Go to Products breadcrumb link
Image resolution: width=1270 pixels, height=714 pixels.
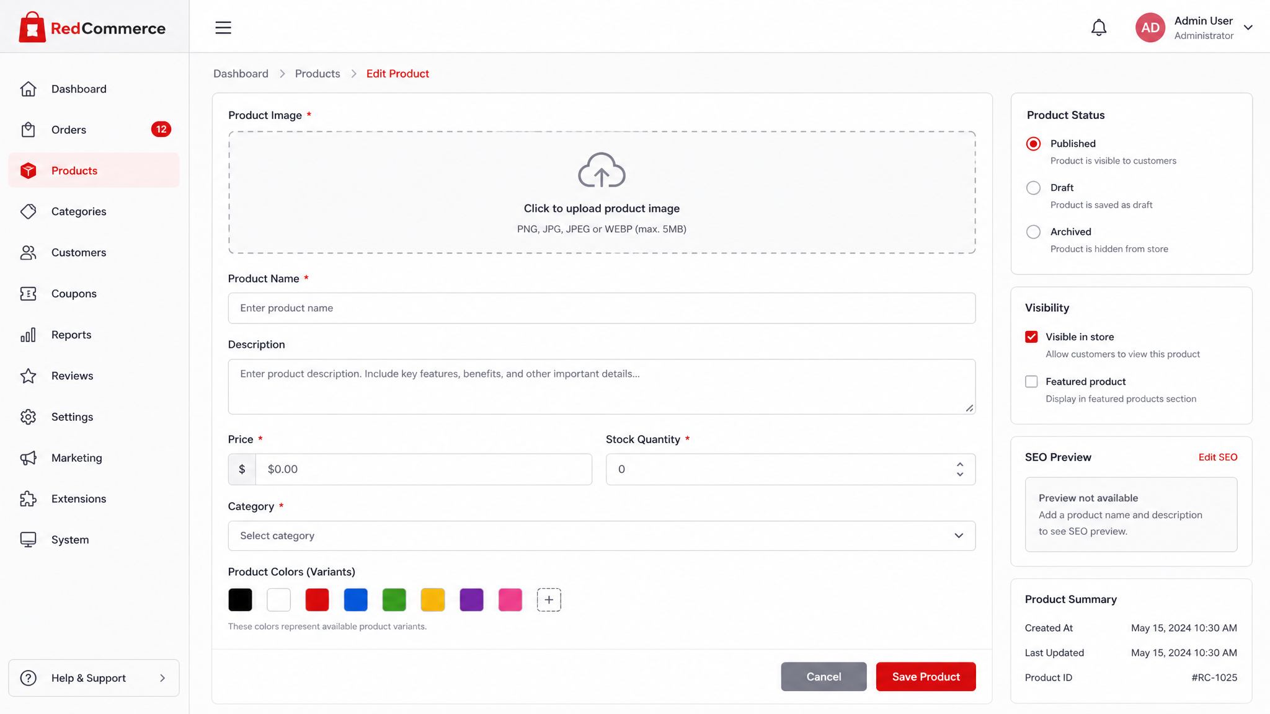point(317,73)
